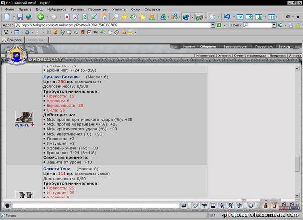Open the Избранное menu

pos(57,9)
